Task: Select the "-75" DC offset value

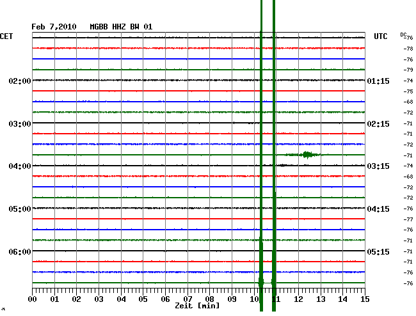Action: (408, 91)
